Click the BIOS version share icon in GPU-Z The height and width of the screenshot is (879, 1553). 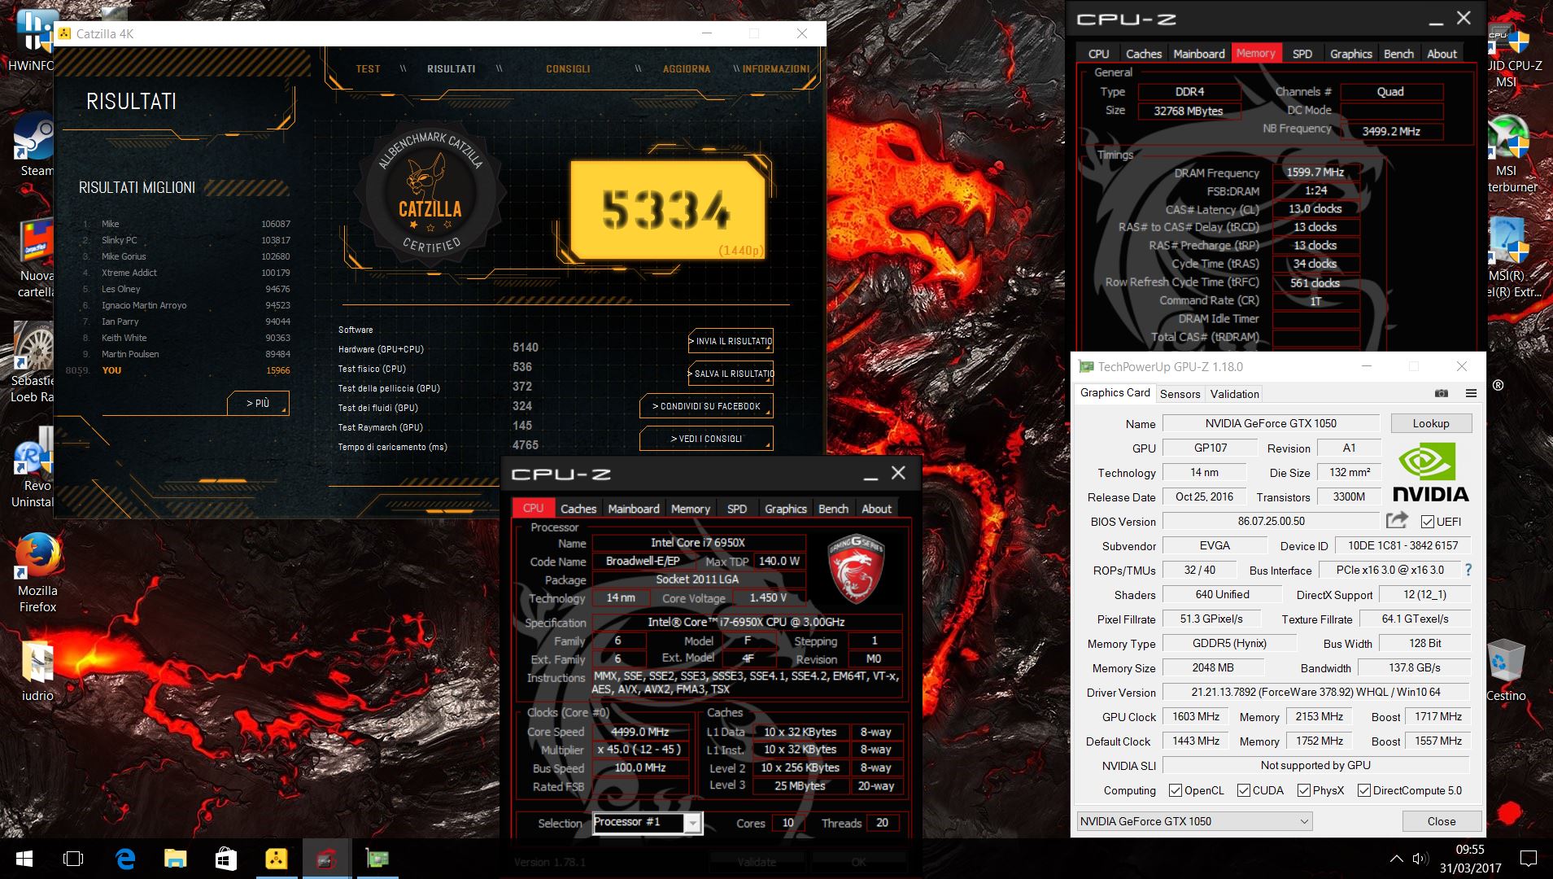pyautogui.click(x=1397, y=521)
